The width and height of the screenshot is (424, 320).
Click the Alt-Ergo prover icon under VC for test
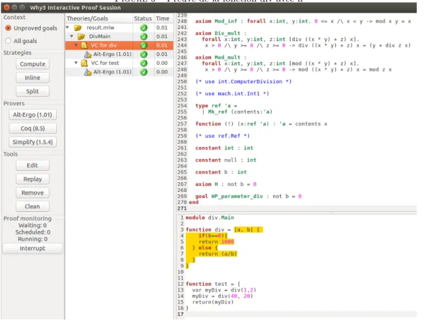pyautogui.click(x=88, y=72)
